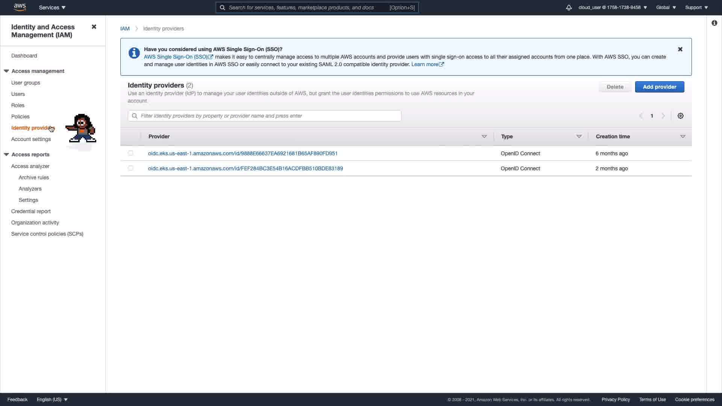Go to previous page arrow in pagination
722x406 pixels.
point(641,116)
